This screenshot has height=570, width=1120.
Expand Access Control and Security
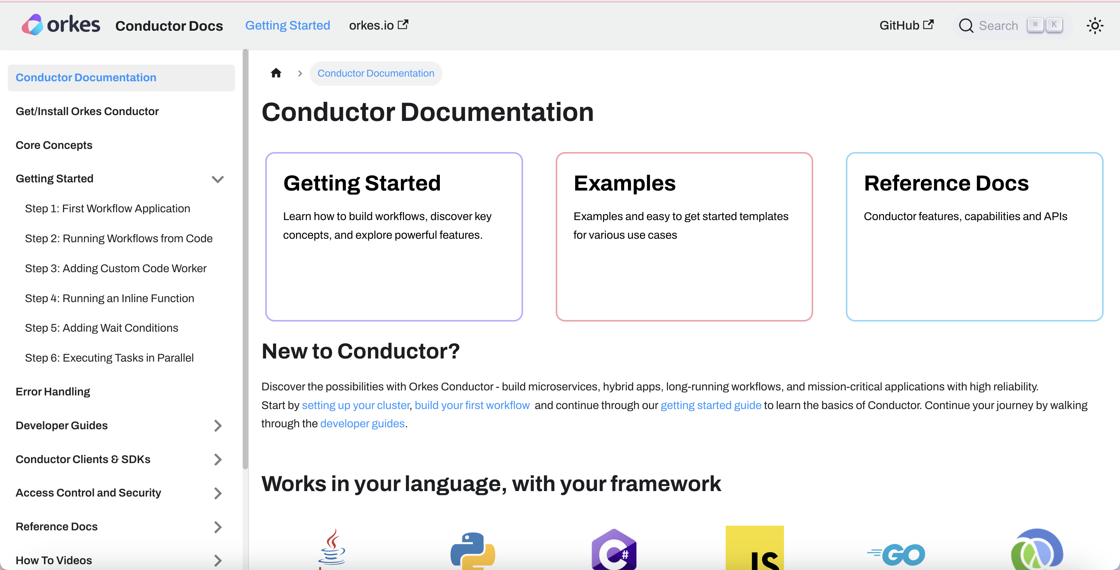tap(218, 493)
